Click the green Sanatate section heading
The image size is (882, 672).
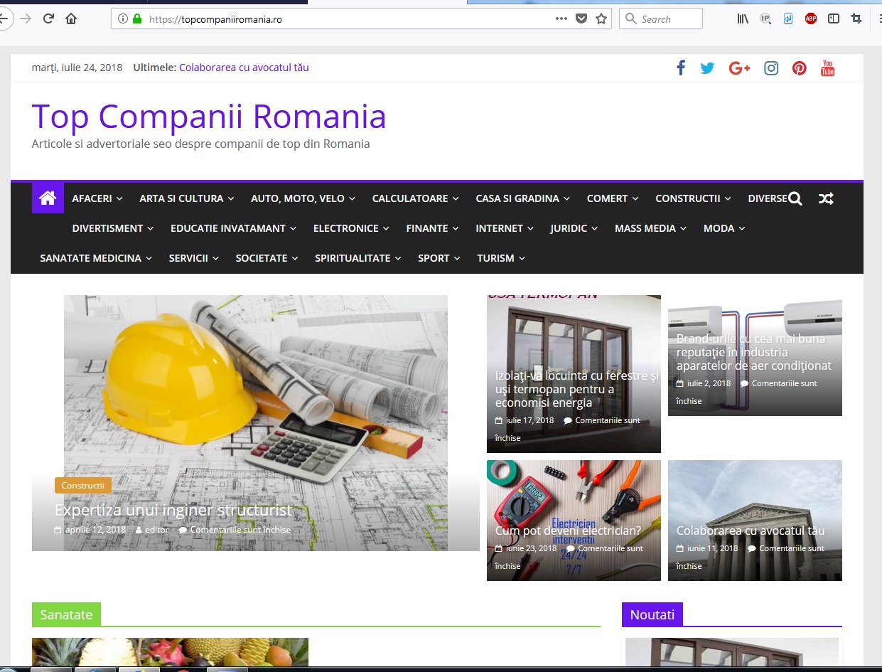coord(67,614)
